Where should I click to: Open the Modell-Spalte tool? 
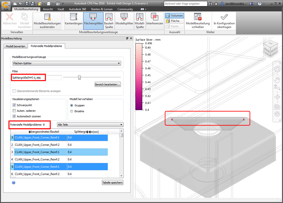tap(140, 21)
